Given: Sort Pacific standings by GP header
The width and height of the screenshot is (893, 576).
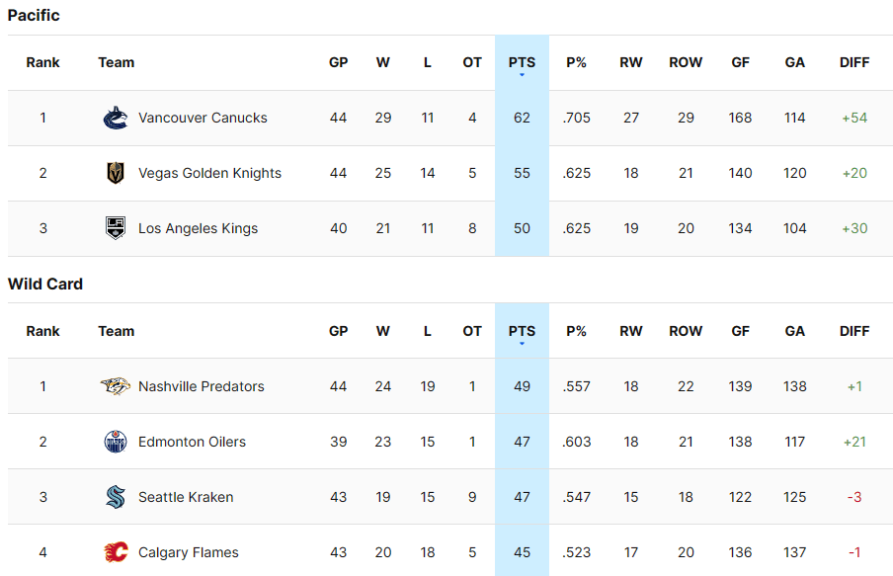Looking at the screenshot, I should (339, 62).
